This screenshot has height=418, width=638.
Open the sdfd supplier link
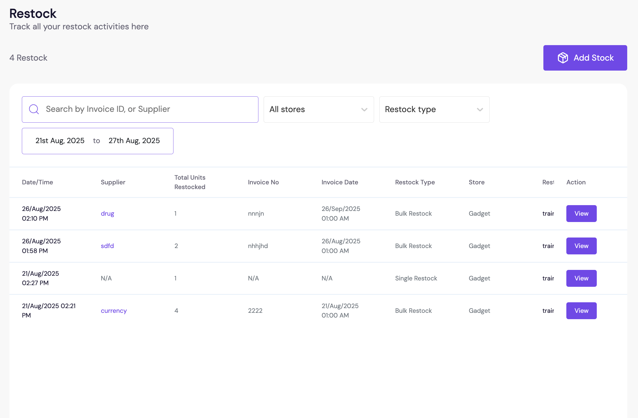tap(107, 246)
